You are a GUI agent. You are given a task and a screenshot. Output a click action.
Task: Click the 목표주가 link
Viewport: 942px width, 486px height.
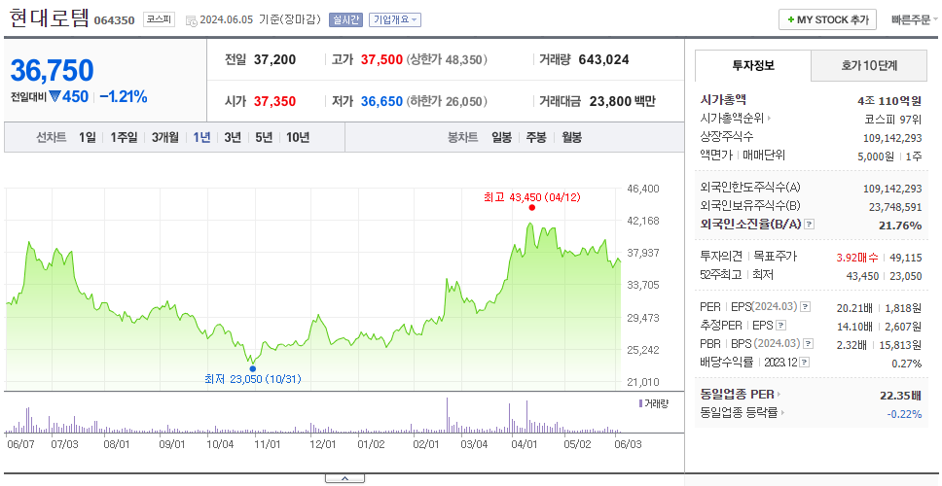pos(776,257)
